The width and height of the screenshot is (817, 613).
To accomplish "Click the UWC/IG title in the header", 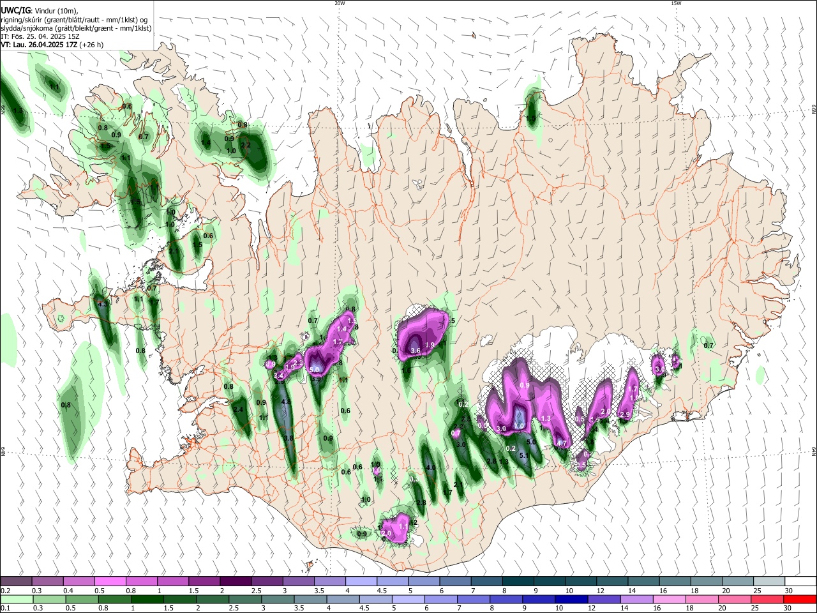I will coord(15,10).
